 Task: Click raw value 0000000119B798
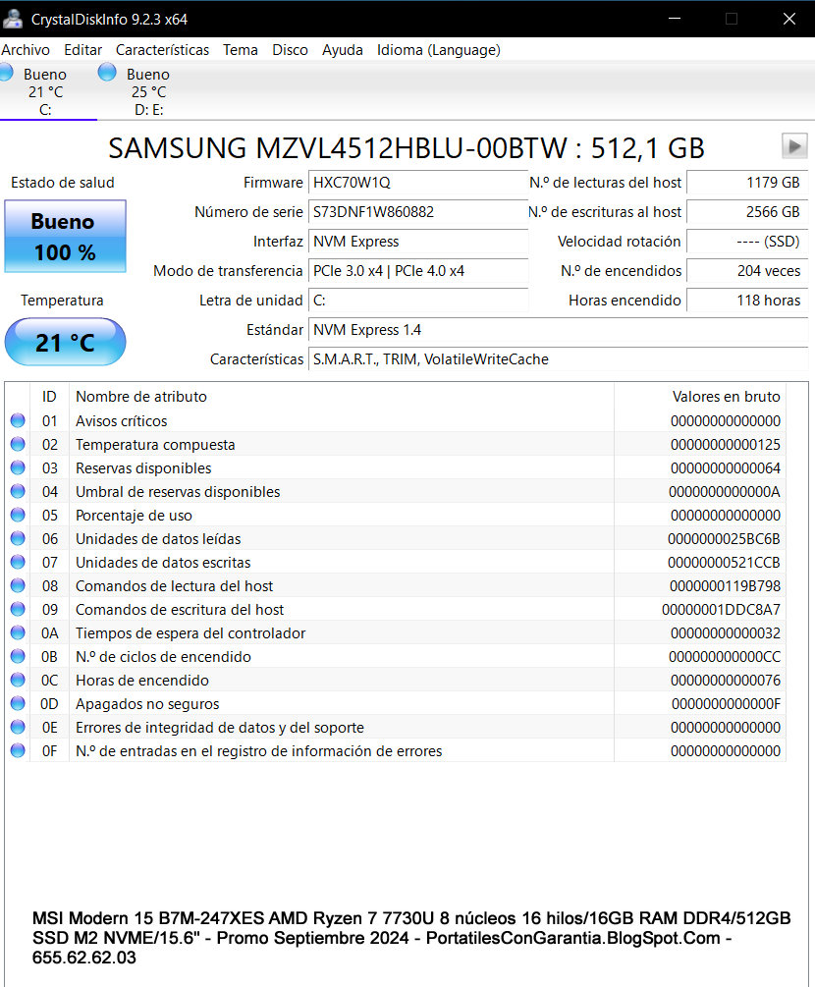point(725,586)
